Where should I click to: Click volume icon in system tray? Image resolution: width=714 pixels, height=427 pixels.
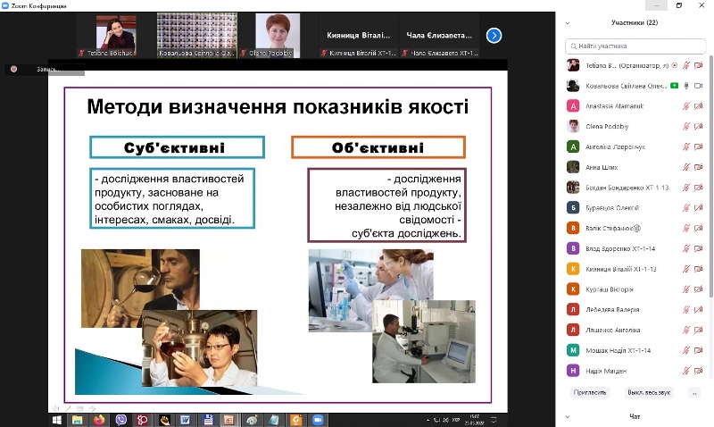point(445,420)
